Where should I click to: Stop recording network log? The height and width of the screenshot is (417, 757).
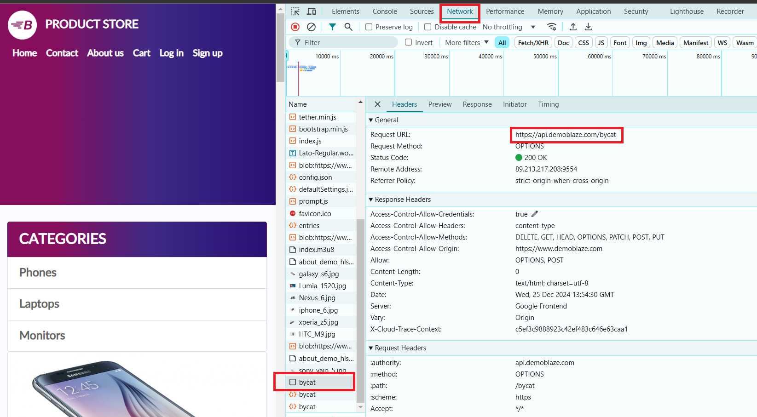pyautogui.click(x=295, y=27)
